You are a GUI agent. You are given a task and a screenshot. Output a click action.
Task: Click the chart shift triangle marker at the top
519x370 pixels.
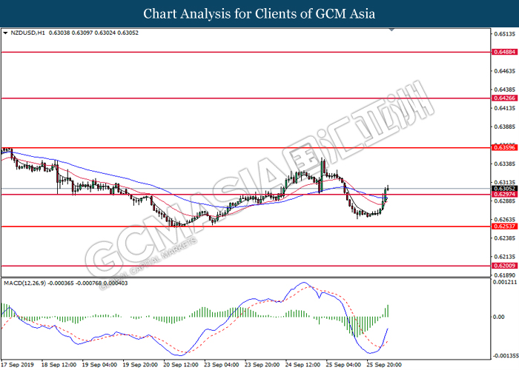pyautogui.click(x=391, y=30)
